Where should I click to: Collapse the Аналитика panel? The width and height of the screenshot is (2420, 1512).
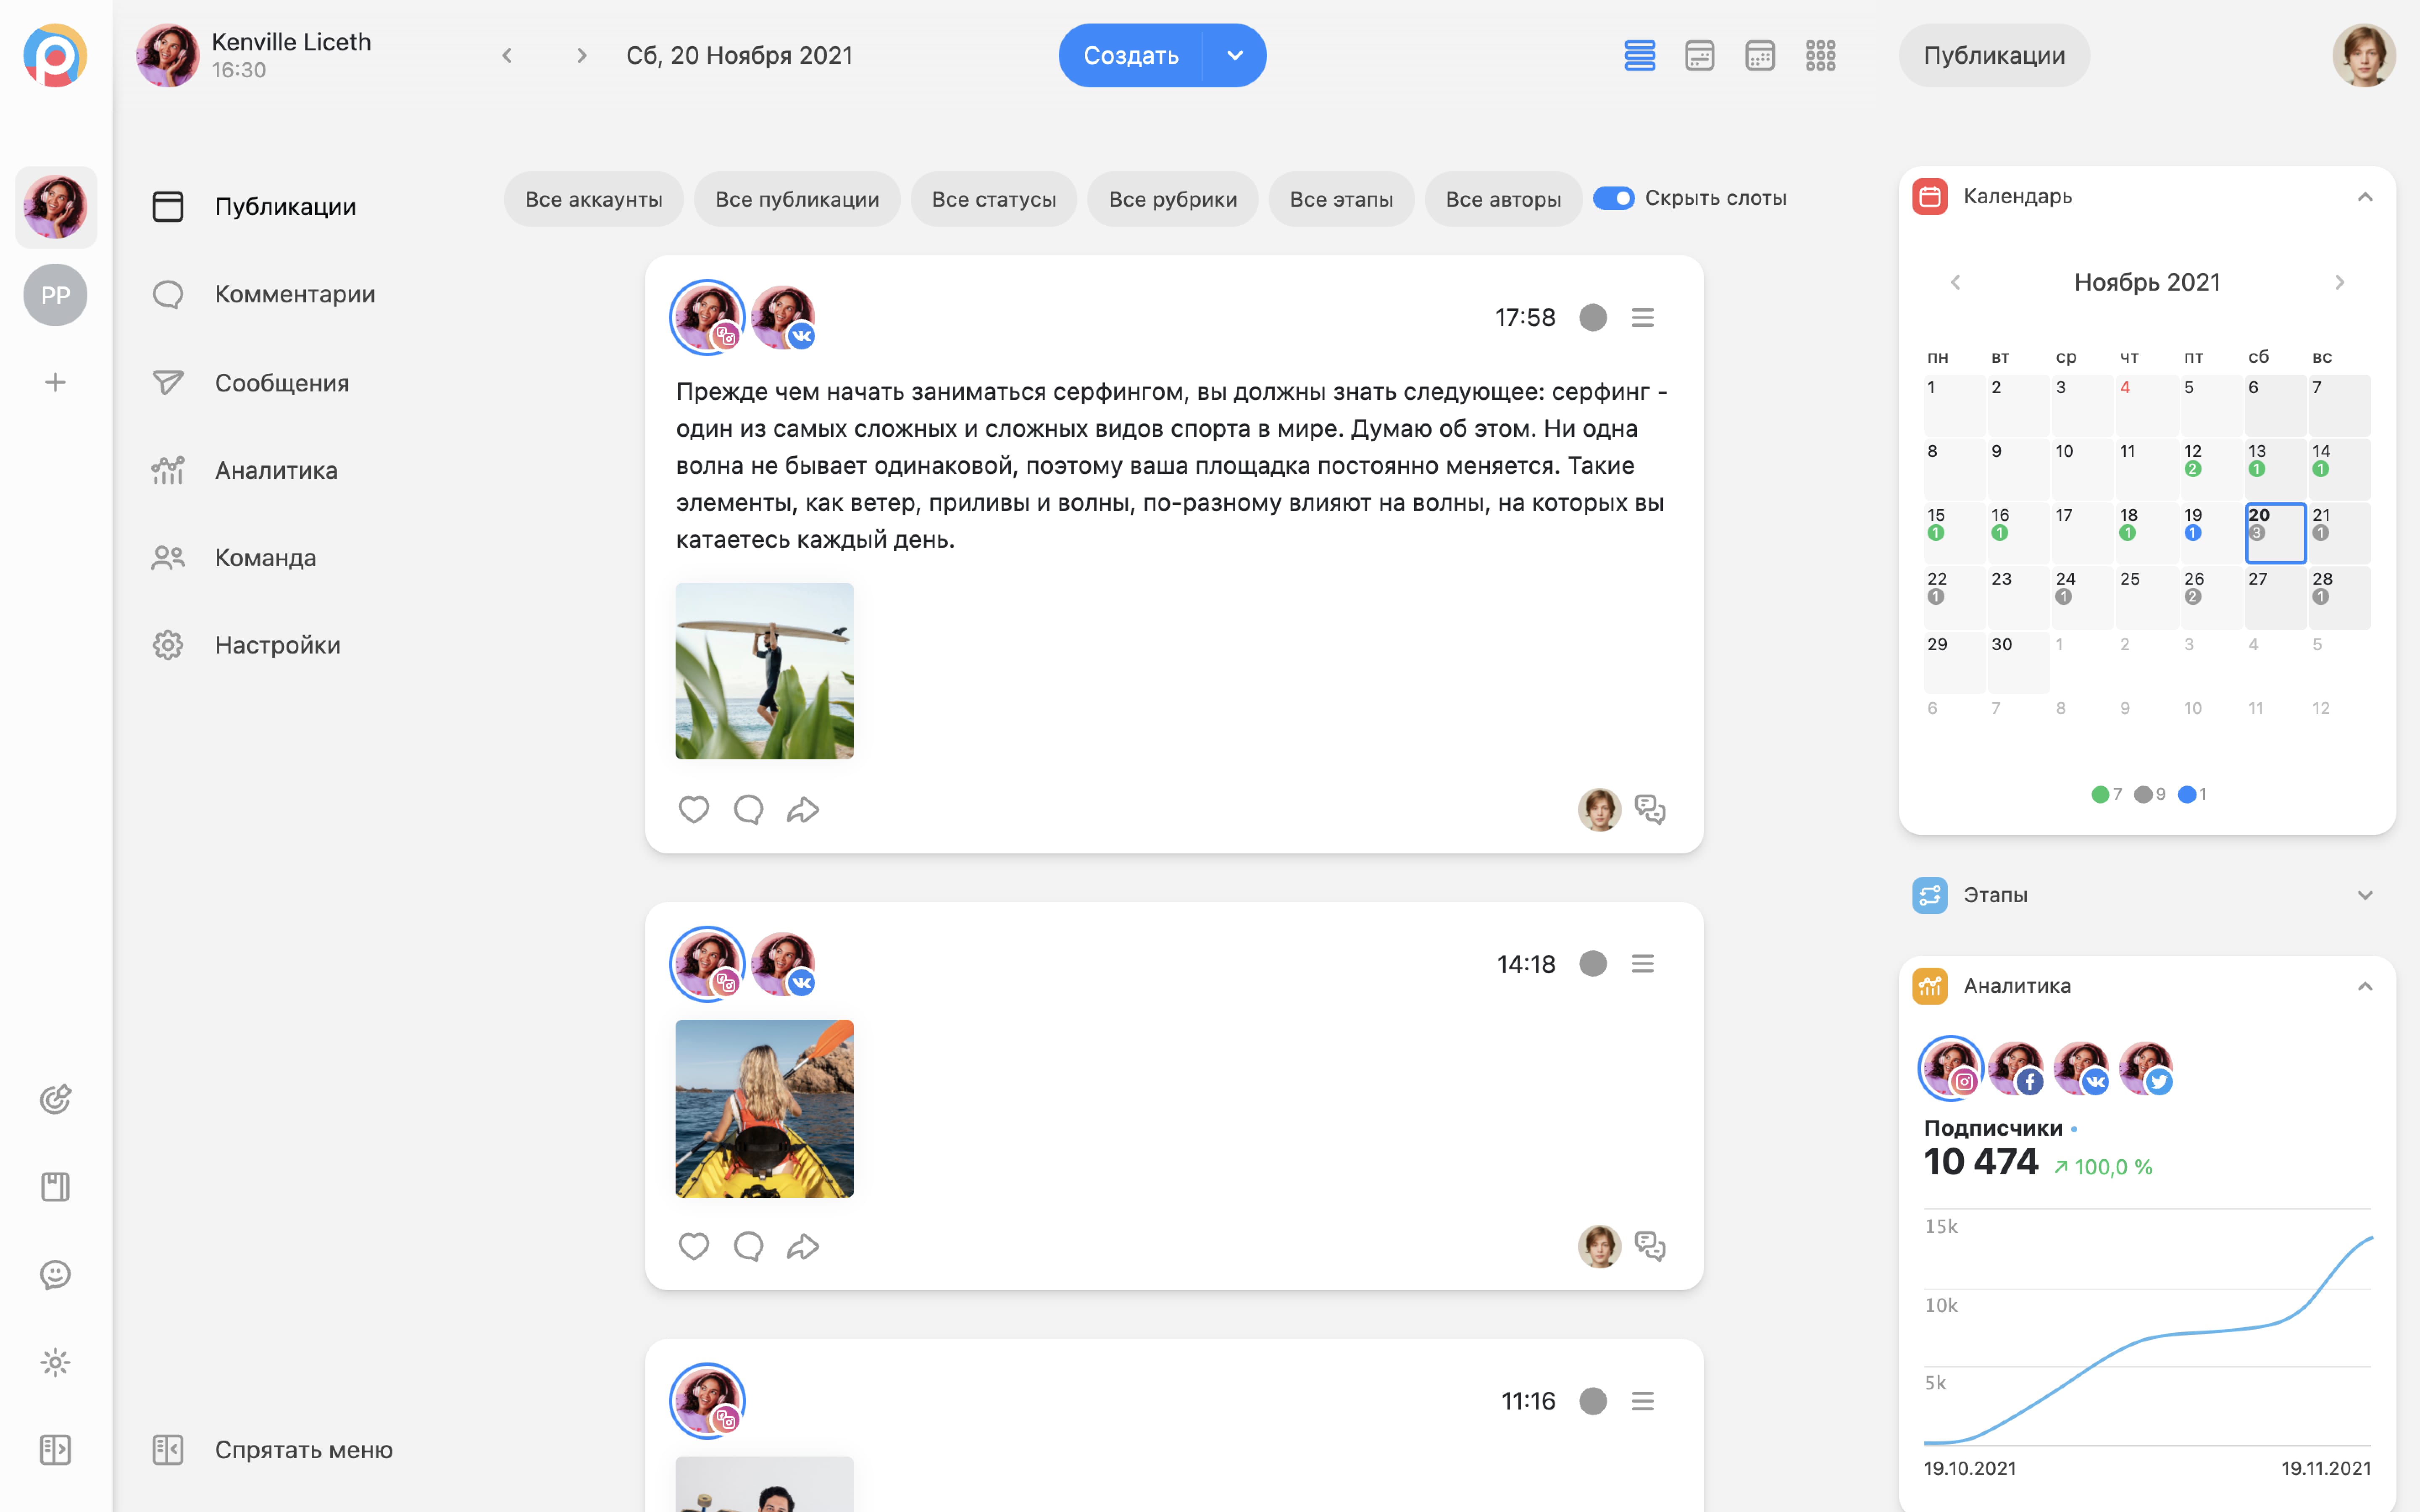[2365, 986]
